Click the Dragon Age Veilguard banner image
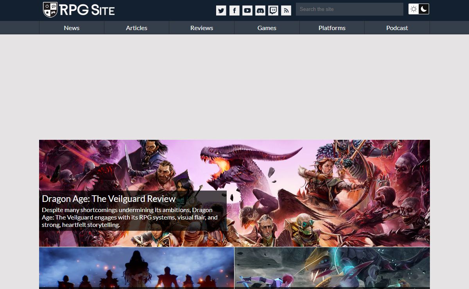This screenshot has height=289, width=469. pyautogui.click(x=234, y=193)
